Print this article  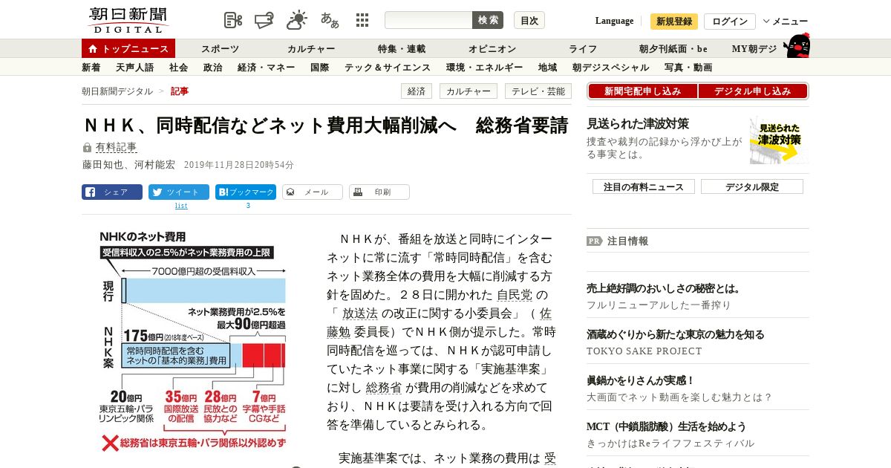[379, 192]
